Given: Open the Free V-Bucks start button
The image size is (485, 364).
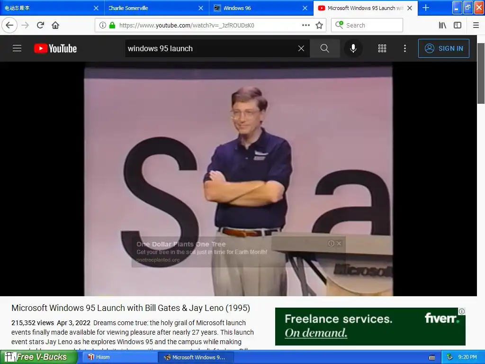Looking at the screenshot, I should (x=39, y=357).
